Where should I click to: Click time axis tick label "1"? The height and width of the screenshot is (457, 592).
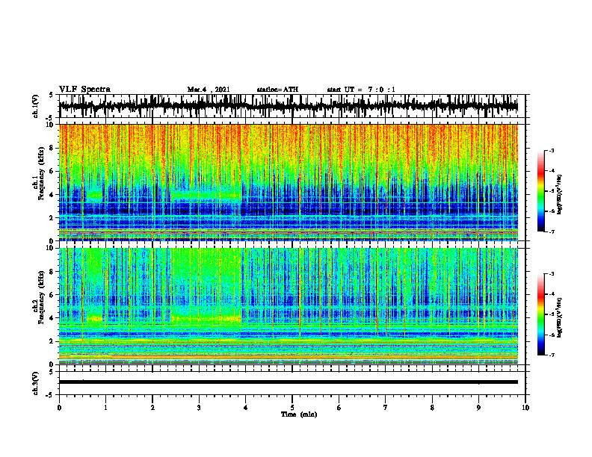click(105, 408)
